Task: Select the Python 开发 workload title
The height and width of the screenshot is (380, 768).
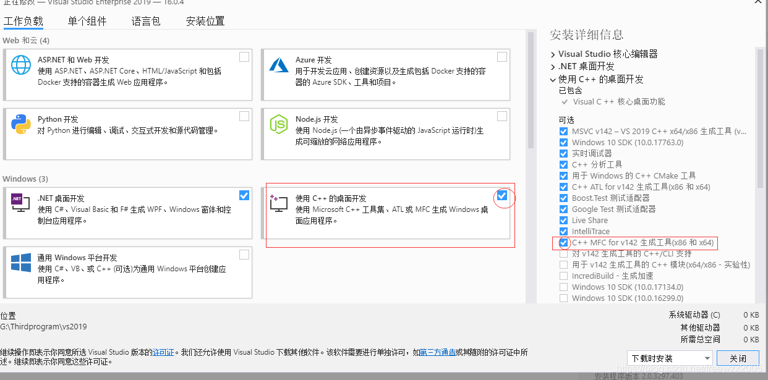Action: [58, 119]
